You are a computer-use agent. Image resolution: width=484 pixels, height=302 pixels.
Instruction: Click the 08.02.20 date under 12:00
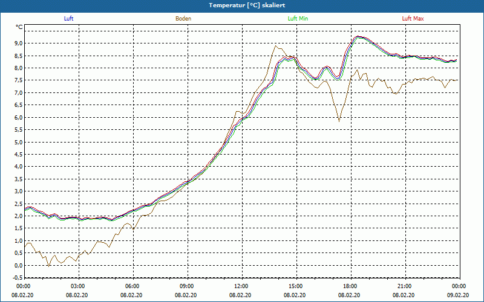240,295
